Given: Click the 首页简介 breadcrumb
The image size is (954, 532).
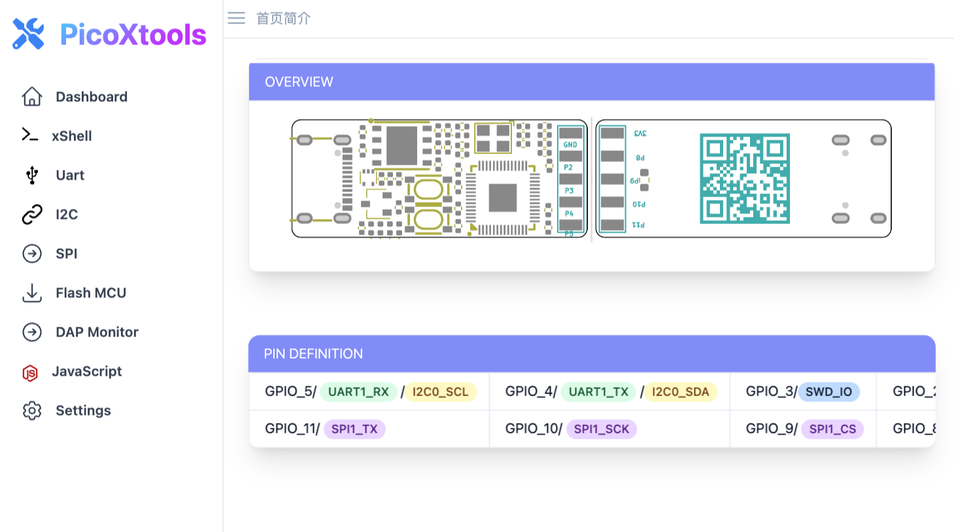Looking at the screenshot, I should coord(283,18).
